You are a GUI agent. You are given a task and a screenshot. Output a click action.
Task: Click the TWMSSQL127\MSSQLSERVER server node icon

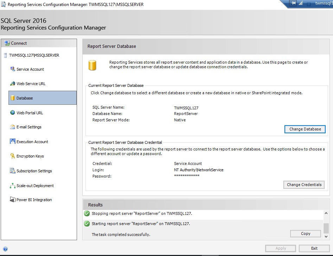pyautogui.click(x=5, y=55)
